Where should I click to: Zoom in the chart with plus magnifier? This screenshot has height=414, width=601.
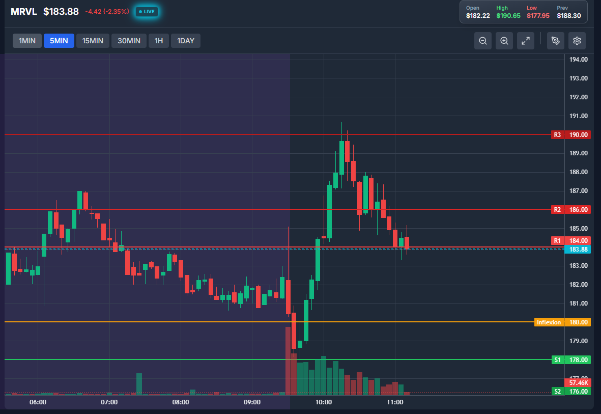[504, 41]
